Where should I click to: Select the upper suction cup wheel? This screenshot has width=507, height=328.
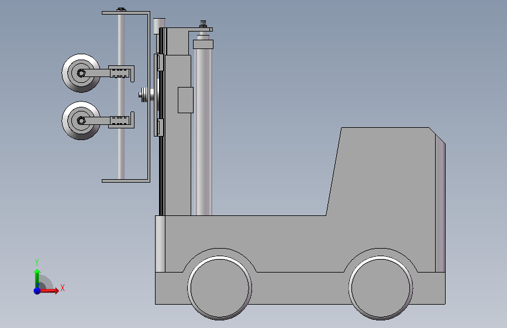[81, 73]
